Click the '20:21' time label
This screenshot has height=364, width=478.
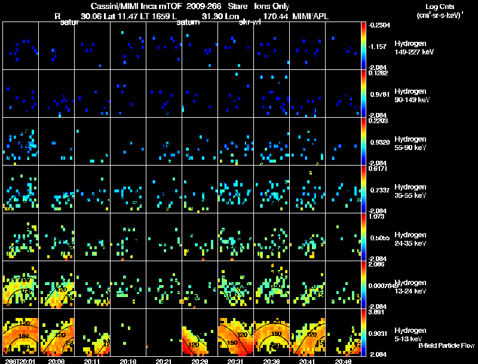point(164,361)
